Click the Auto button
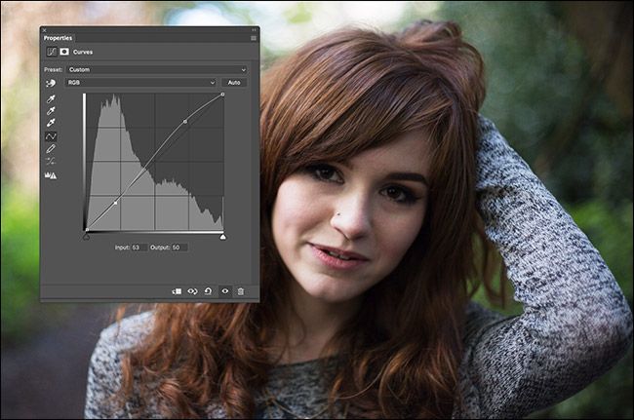 234,83
